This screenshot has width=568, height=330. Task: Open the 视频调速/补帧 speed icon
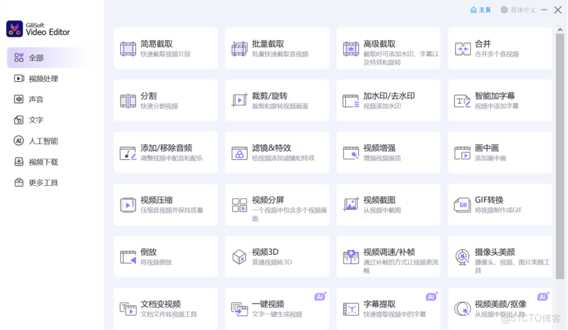[x=351, y=257]
